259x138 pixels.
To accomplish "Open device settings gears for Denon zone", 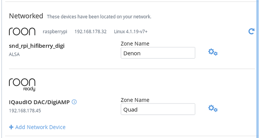I will 213,52.
